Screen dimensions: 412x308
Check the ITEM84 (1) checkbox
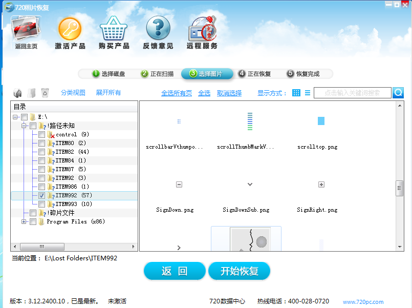pos(41,161)
